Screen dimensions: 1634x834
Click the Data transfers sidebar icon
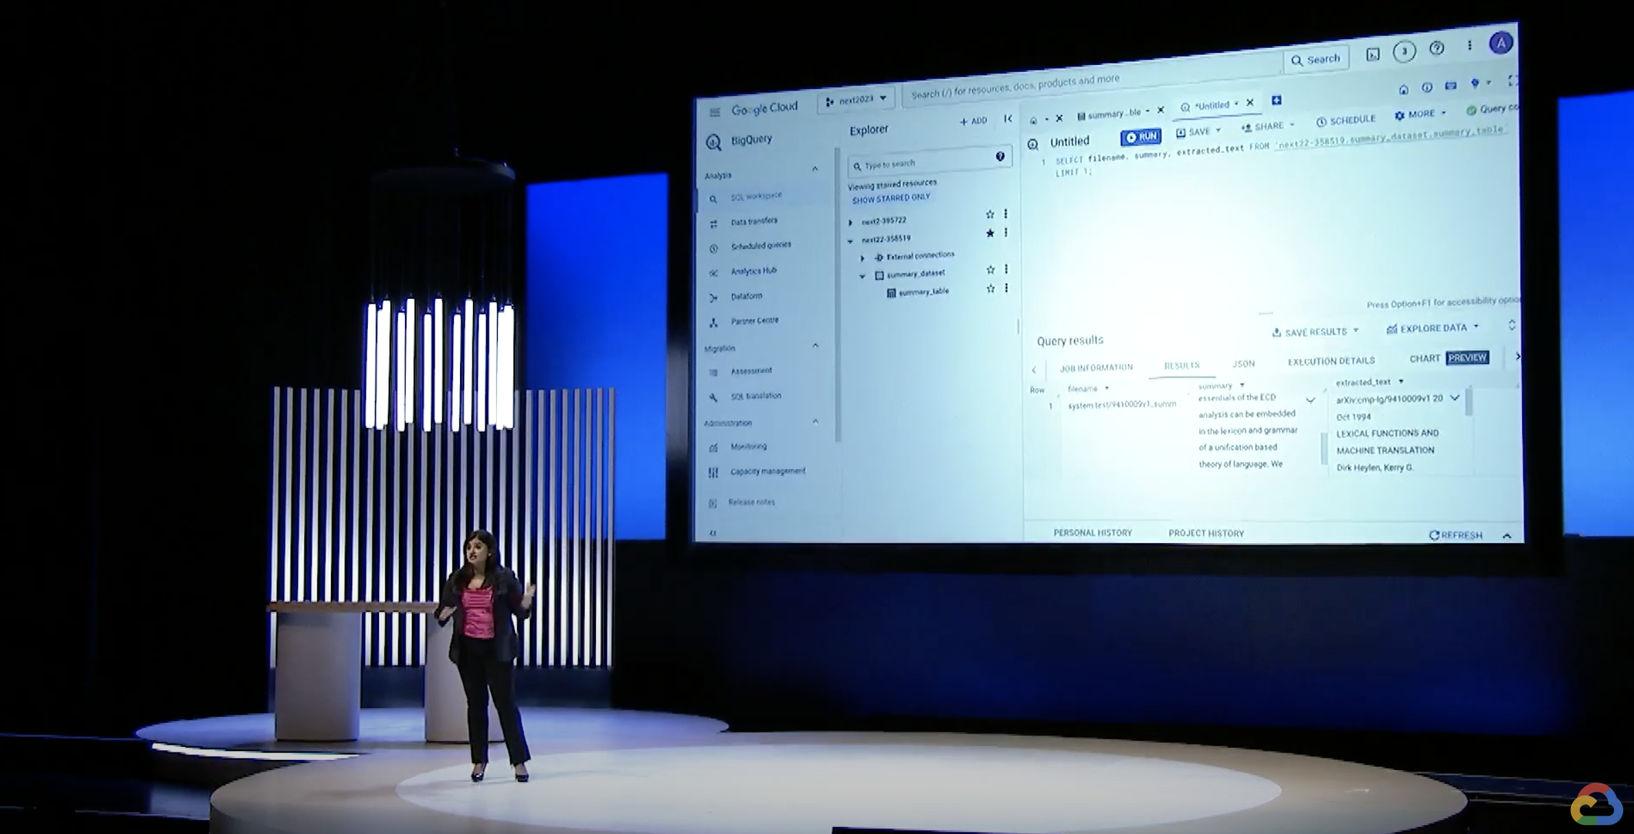(x=714, y=224)
